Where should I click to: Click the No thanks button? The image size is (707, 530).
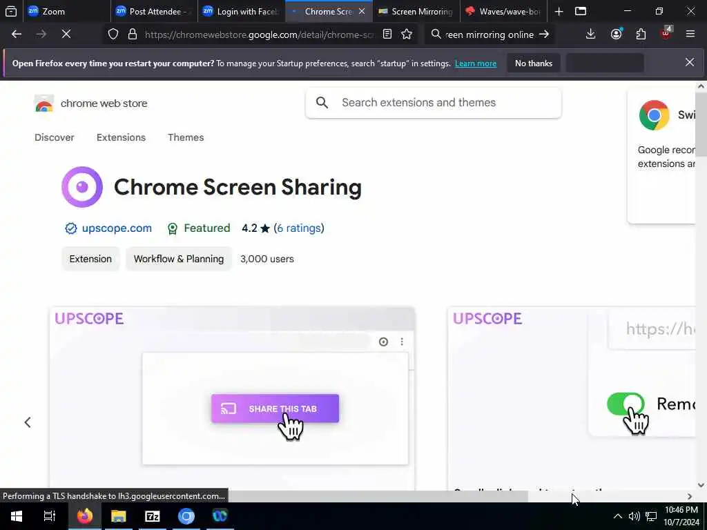[534, 63]
